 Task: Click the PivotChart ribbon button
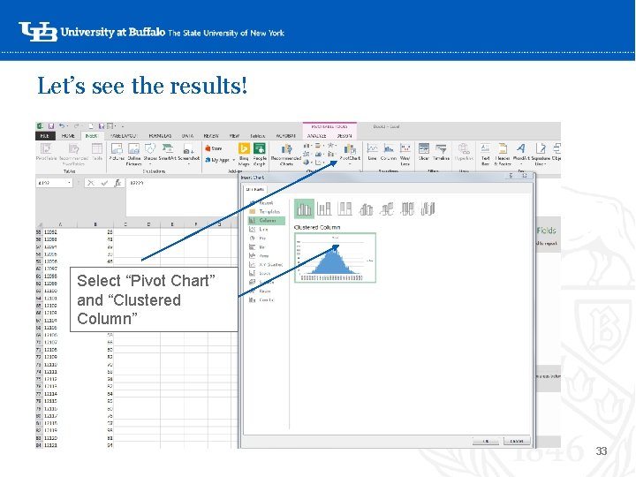350,153
